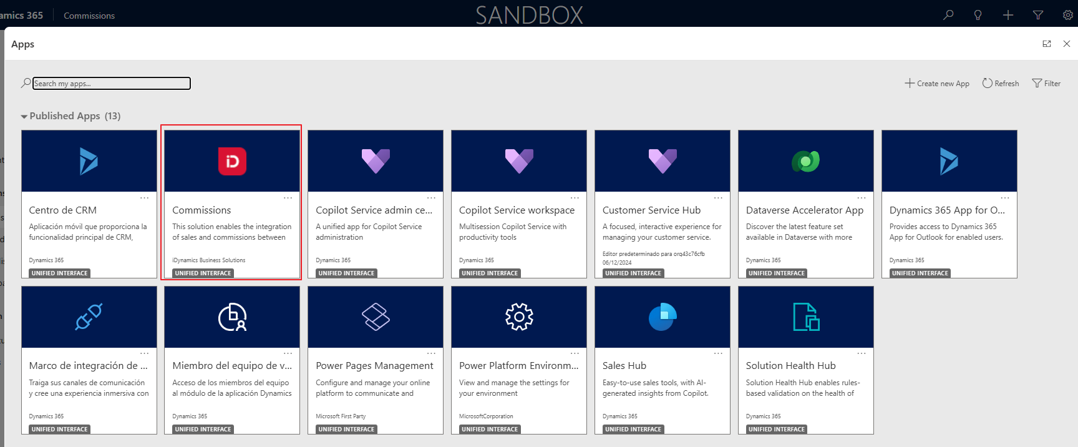
Task: Open the apps Filter button
Action: (1046, 83)
